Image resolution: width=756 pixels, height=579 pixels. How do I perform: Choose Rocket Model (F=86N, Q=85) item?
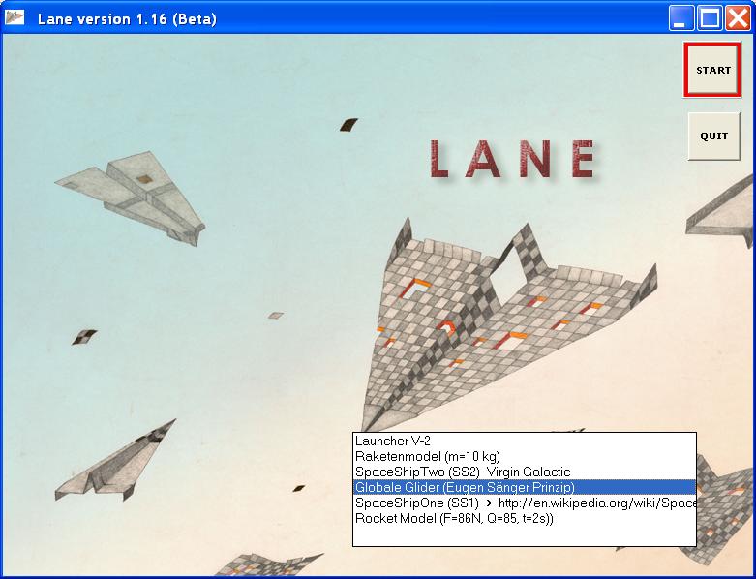click(x=453, y=518)
